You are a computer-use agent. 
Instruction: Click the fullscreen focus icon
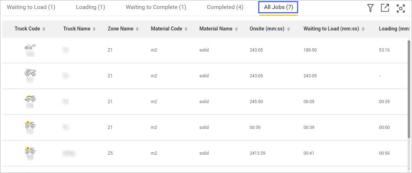click(401, 9)
